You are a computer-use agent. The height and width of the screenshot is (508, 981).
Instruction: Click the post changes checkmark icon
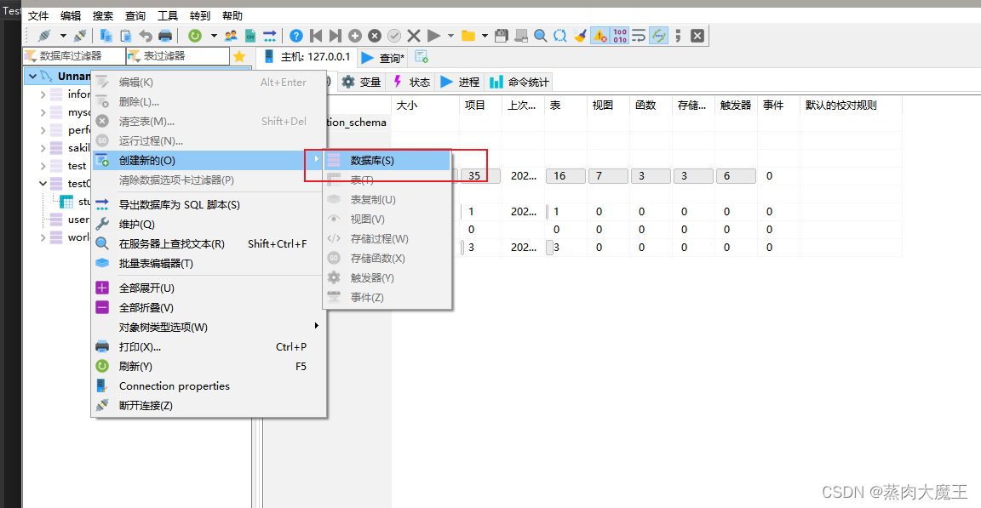point(394,36)
